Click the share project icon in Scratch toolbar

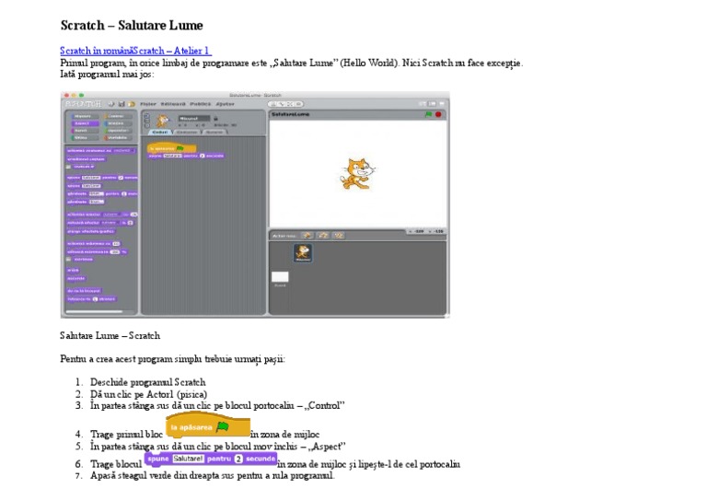132,104
